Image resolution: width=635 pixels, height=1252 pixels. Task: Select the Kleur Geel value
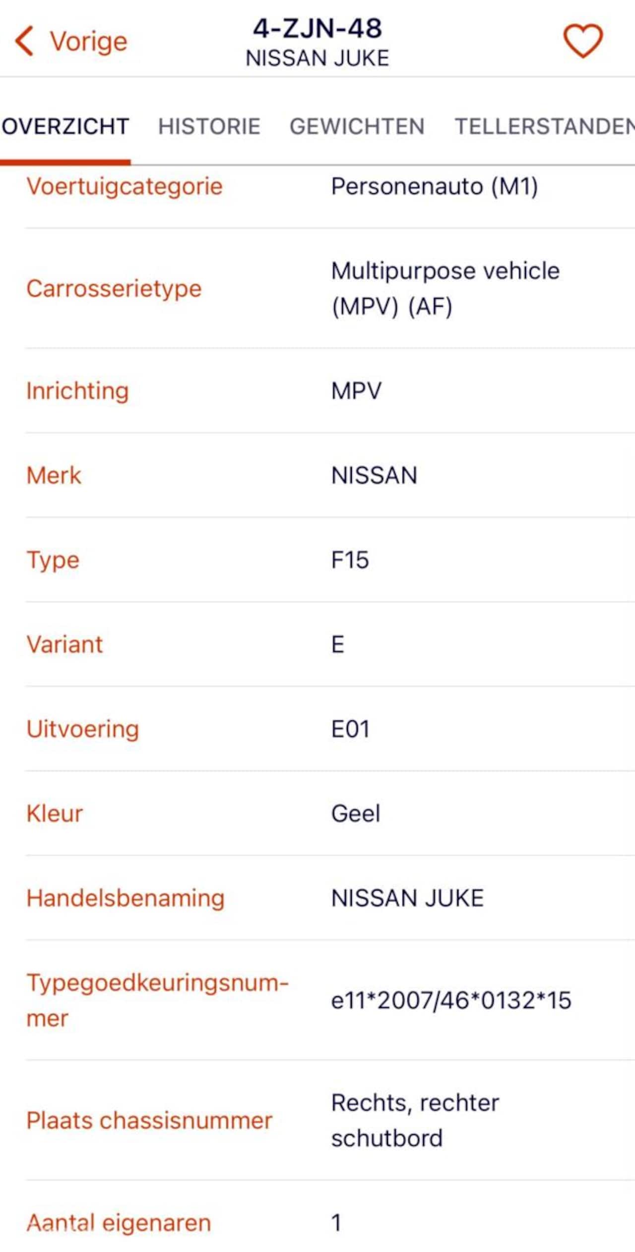point(356,814)
